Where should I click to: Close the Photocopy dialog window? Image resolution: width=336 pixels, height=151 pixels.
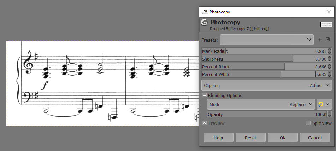click(x=329, y=12)
